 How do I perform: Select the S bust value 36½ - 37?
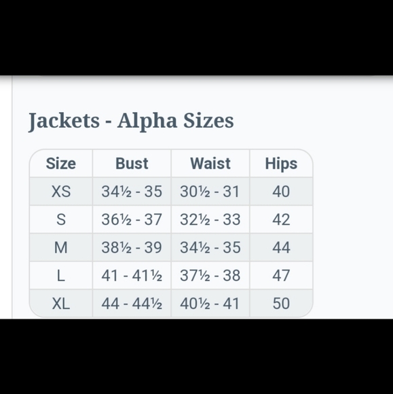pyautogui.click(x=132, y=219)
